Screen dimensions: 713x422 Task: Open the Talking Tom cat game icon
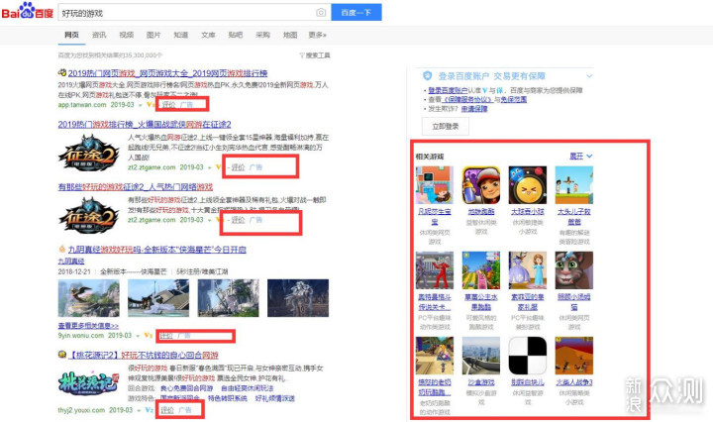point(573,270)
